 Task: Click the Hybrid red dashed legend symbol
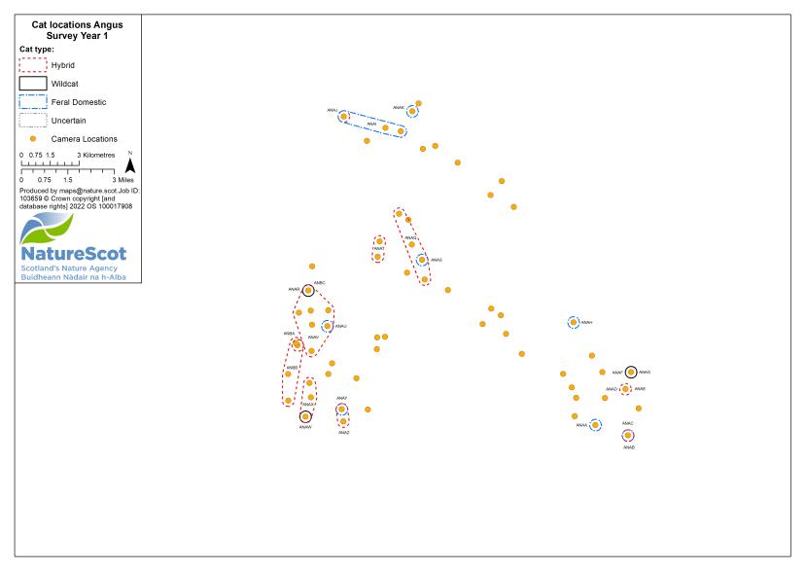(33, 65)
